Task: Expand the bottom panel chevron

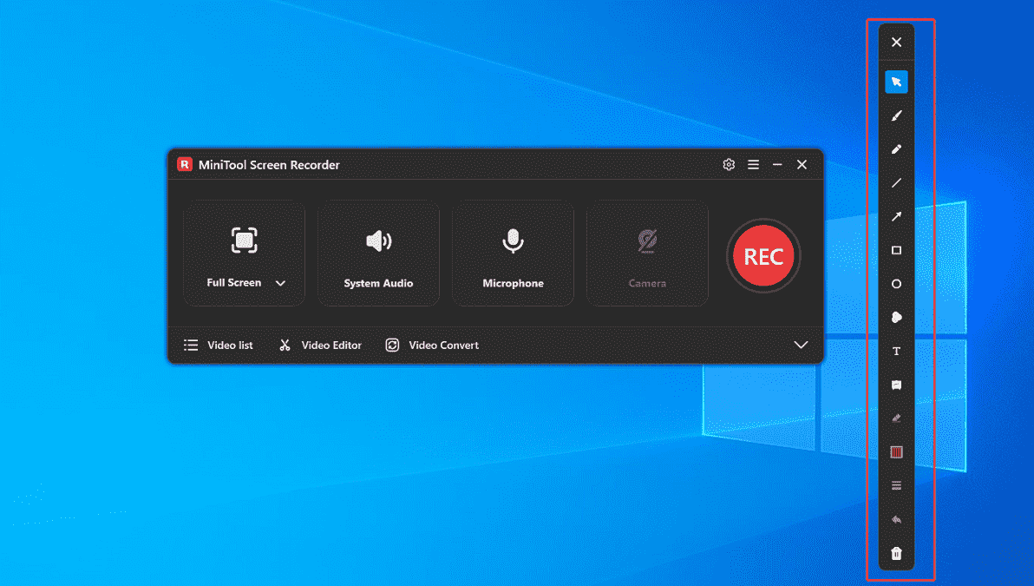Action: 801,345
